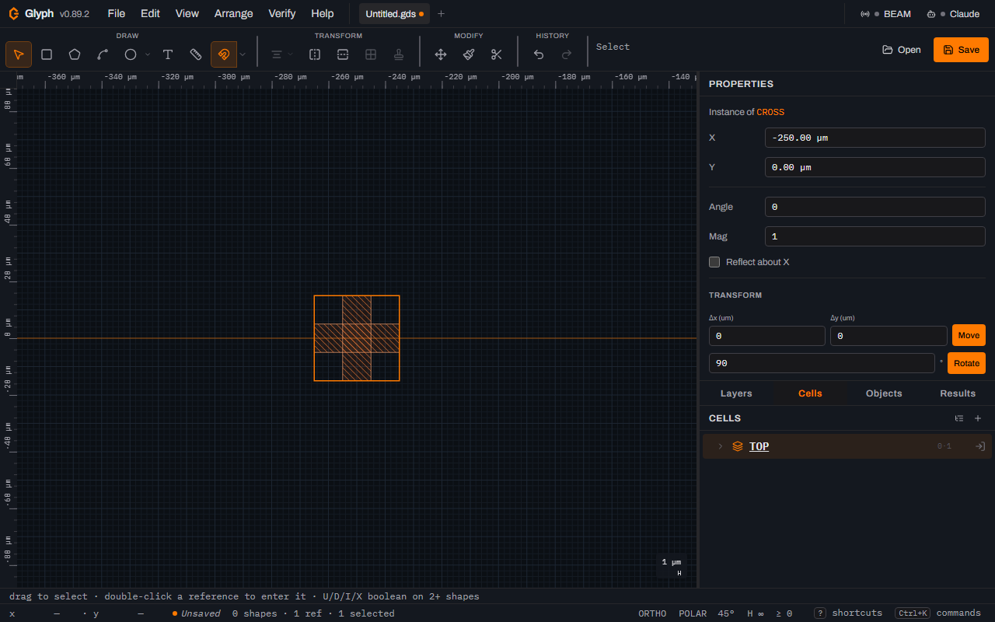This screenshot has height=622, width=995.
Task: Apply the Rotate button
Action: pos(966,363)
